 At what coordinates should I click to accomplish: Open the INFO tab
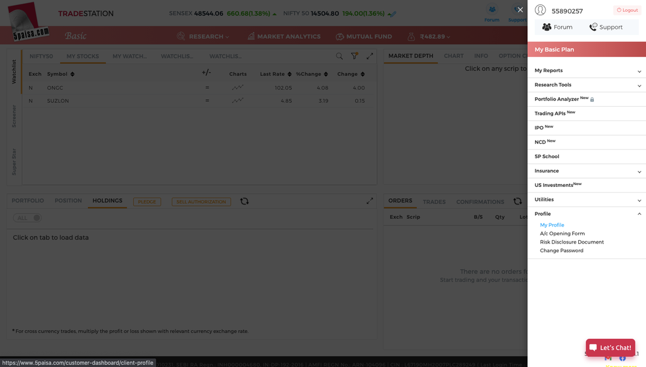click(x=481, y=56)
